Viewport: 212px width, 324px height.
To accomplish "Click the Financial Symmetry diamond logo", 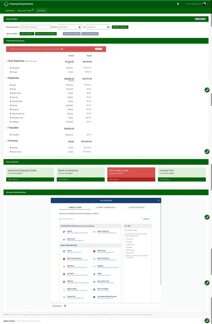I will tap(6, 4).
